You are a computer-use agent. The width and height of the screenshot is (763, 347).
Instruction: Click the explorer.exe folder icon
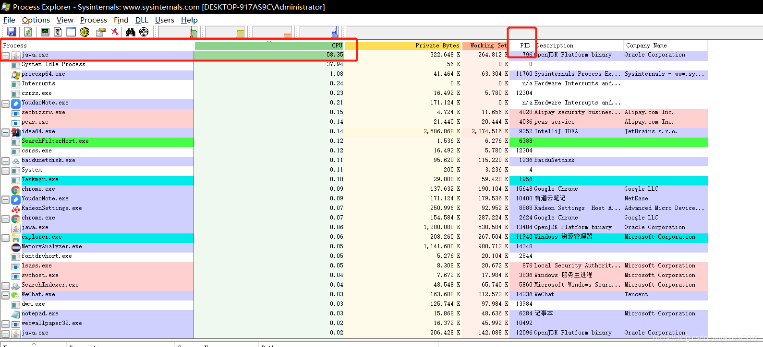click(16, 237)
